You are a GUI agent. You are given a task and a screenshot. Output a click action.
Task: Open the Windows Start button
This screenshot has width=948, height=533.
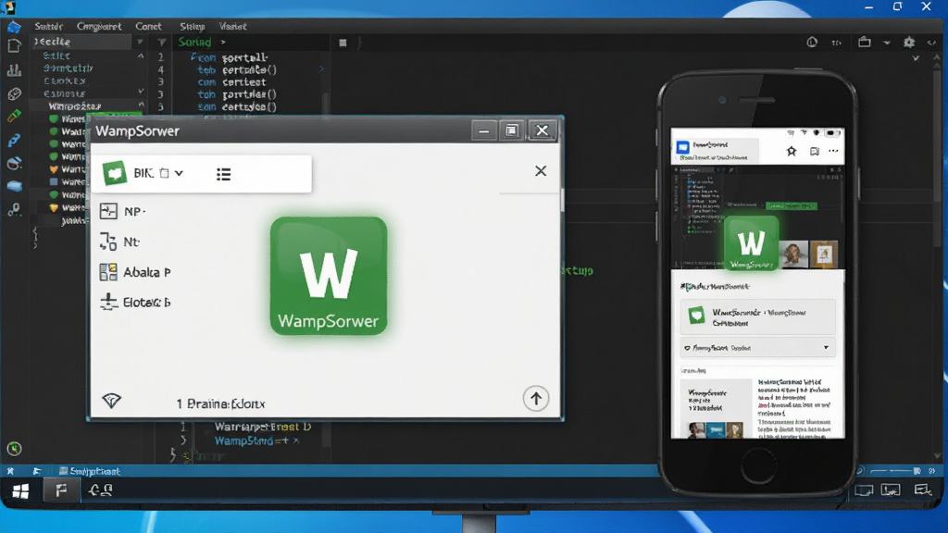(x=20, y=490)
